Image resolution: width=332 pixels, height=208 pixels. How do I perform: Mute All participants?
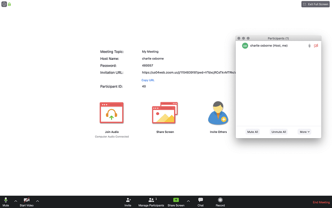(x=253, y=132)
